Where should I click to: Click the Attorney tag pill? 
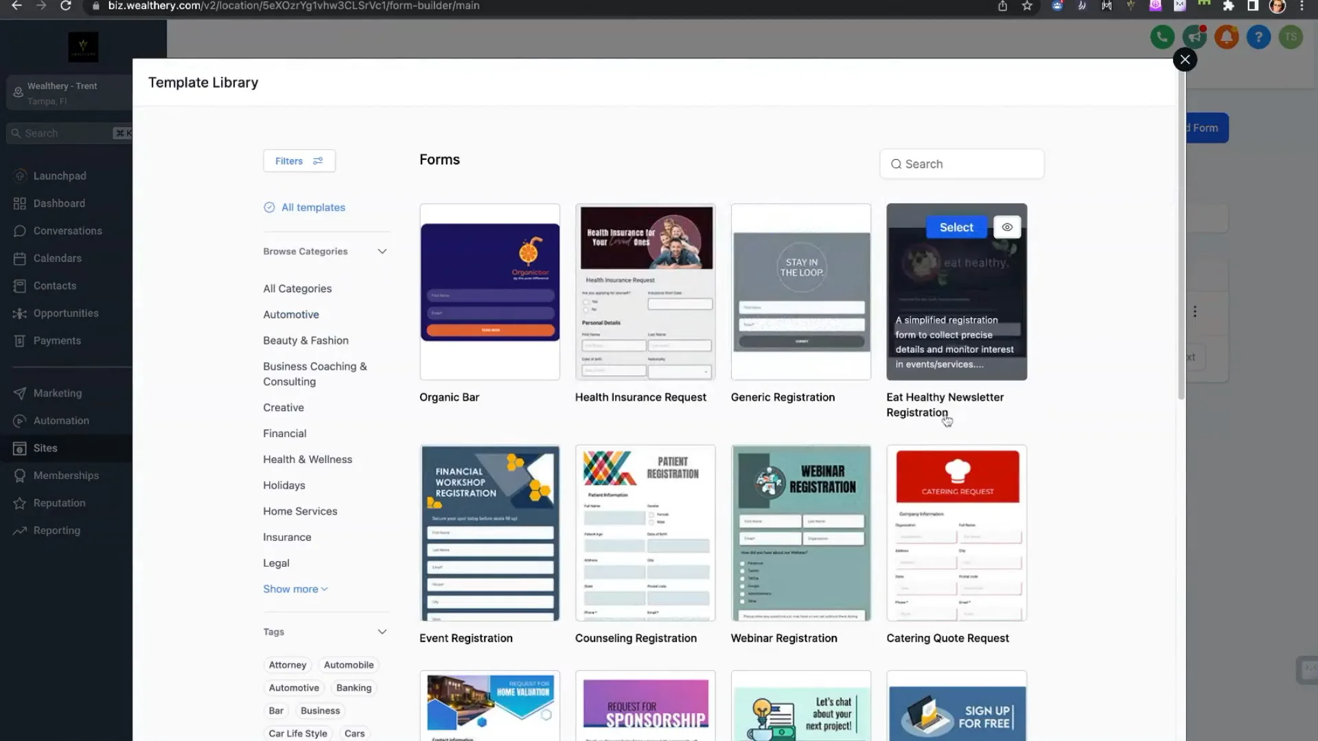pyautogui.click(x=287, y=664)
